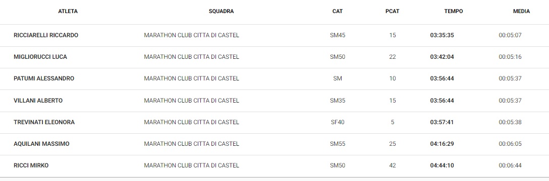Image resolution: width=549 pixels, height=181 pixels.
Task: Click team name in Ricciarelli's row
Action: (x=192, y=35)
